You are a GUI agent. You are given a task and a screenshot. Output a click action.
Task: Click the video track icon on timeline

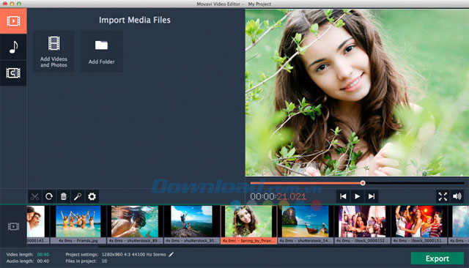click(13, 226)
